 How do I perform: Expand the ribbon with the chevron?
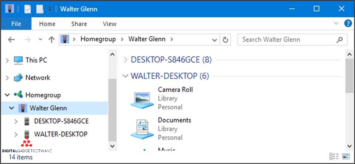click(336, 23)
